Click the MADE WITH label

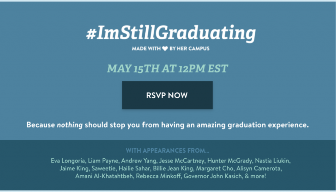(146, 48)
